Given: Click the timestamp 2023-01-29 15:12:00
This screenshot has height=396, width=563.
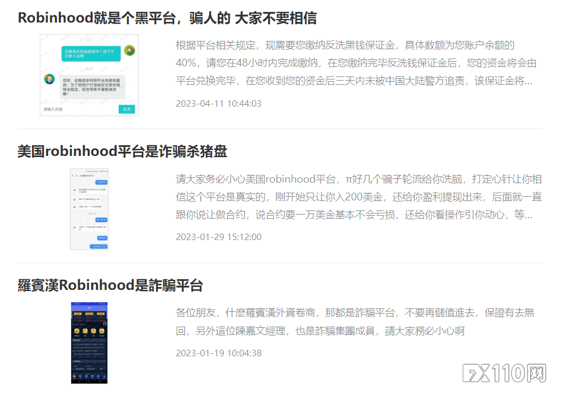Looking at the screenshot, I should [x=218, y=237].
